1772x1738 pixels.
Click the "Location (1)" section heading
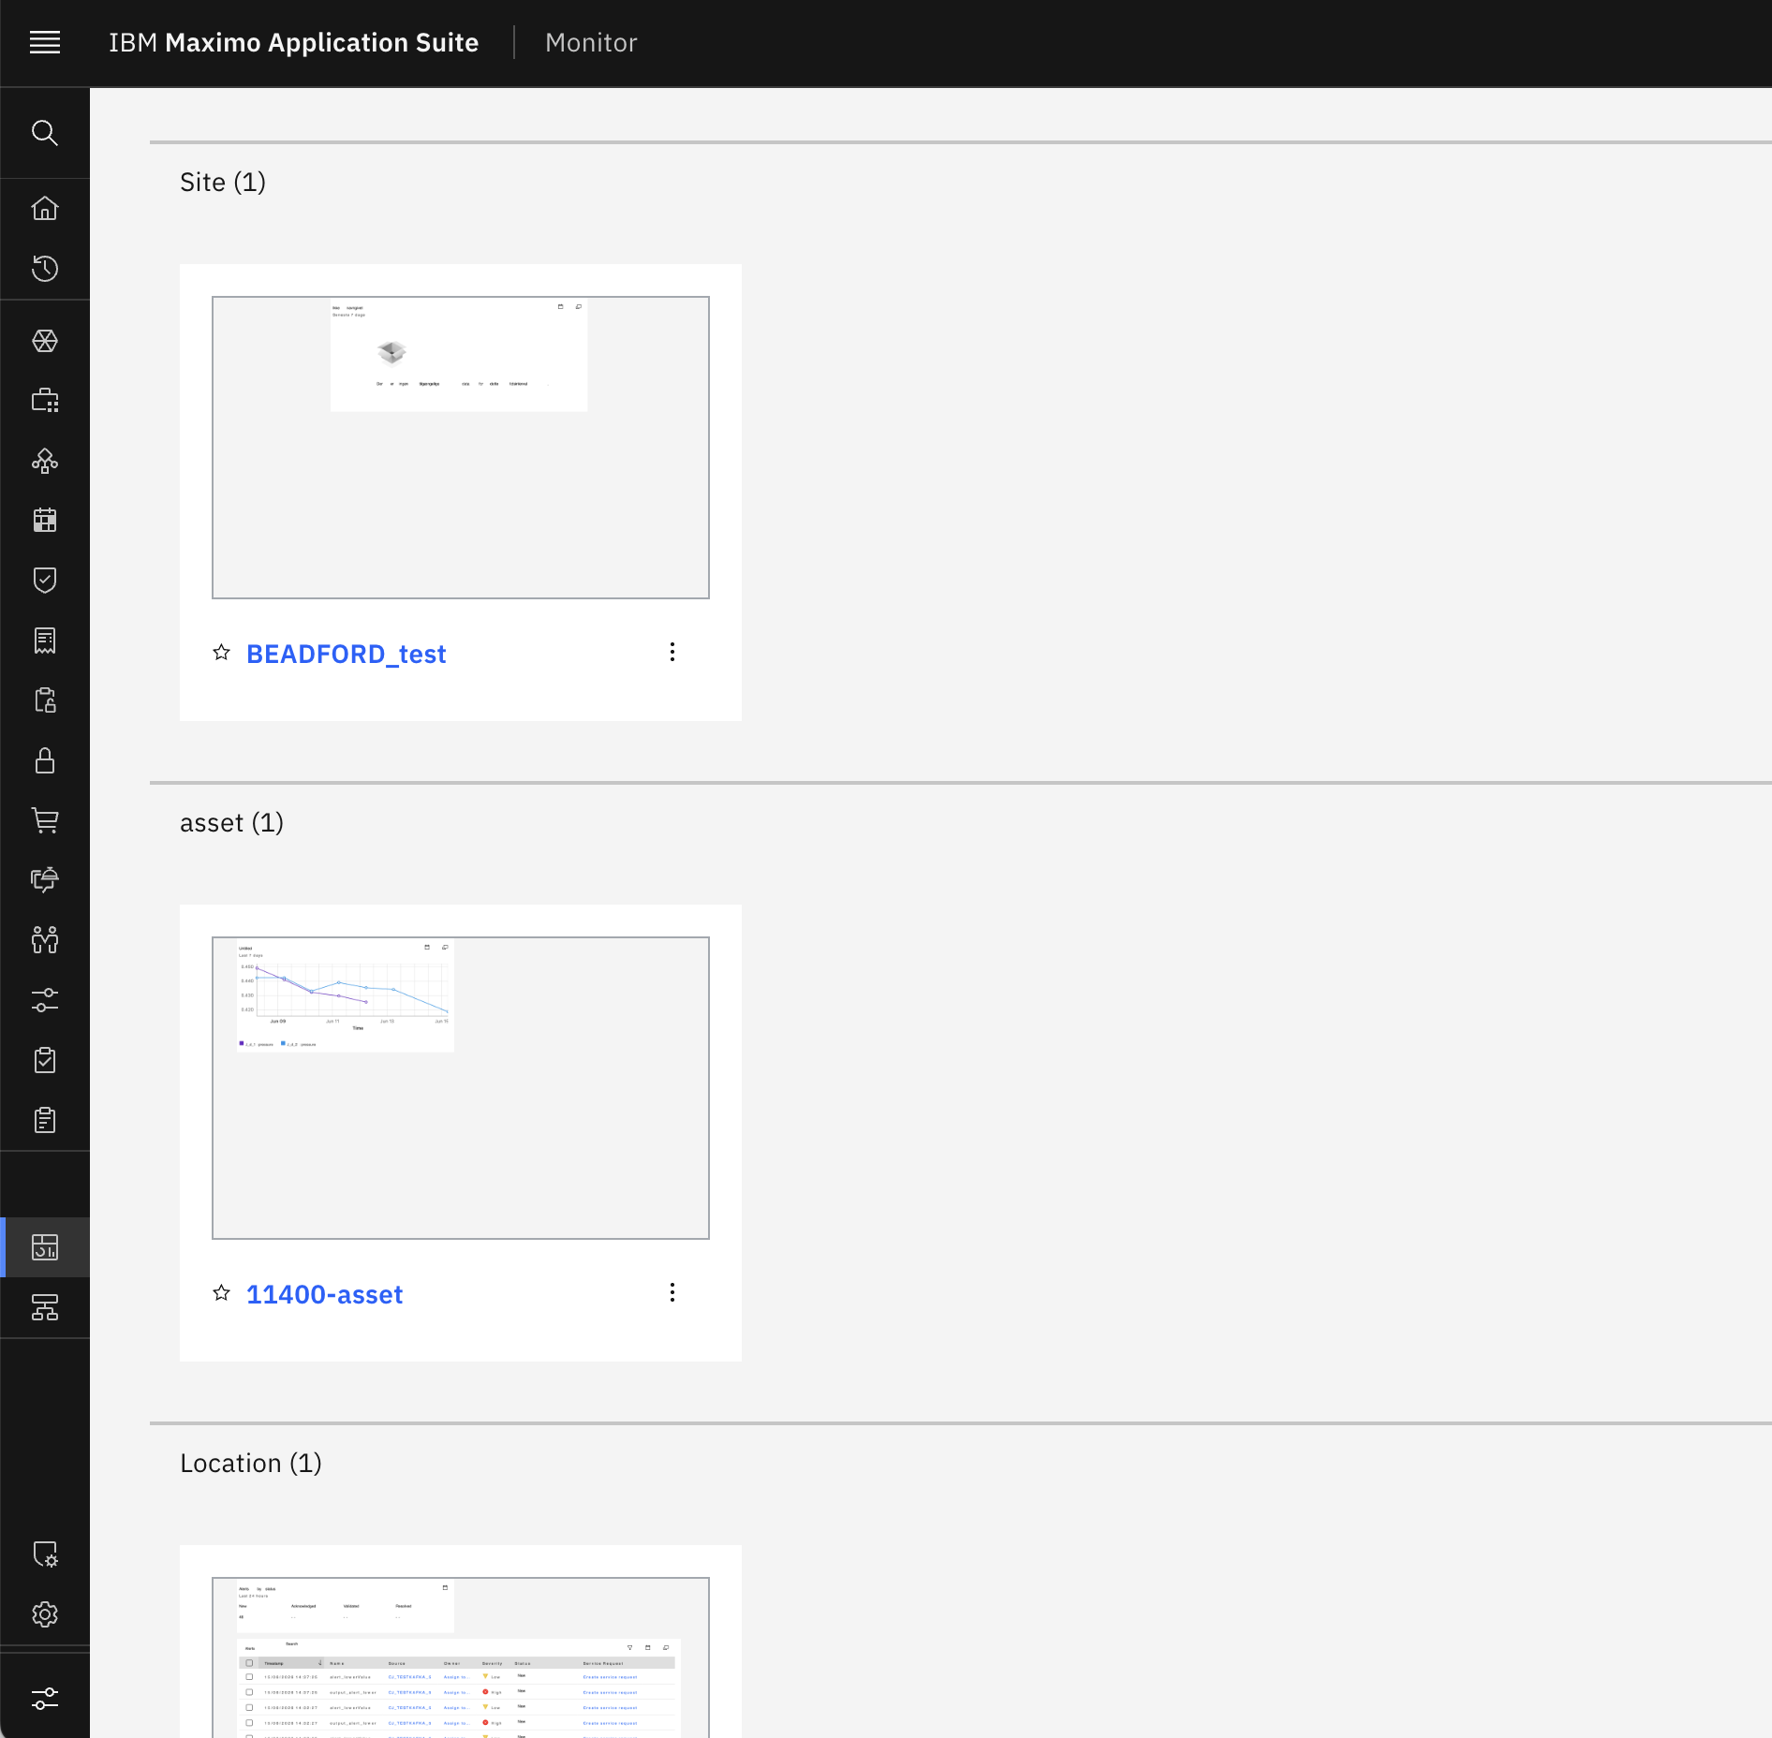[x=251, y=1463]
